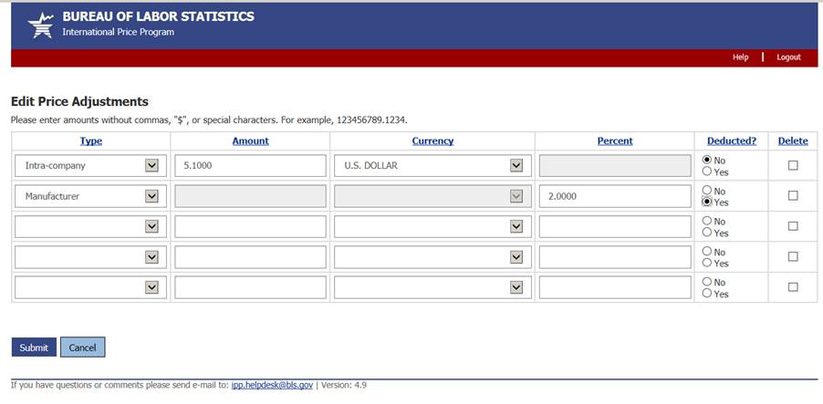Select No radio for Manufacturer row
Screen dimensions: 823x404
pos(707,190)
